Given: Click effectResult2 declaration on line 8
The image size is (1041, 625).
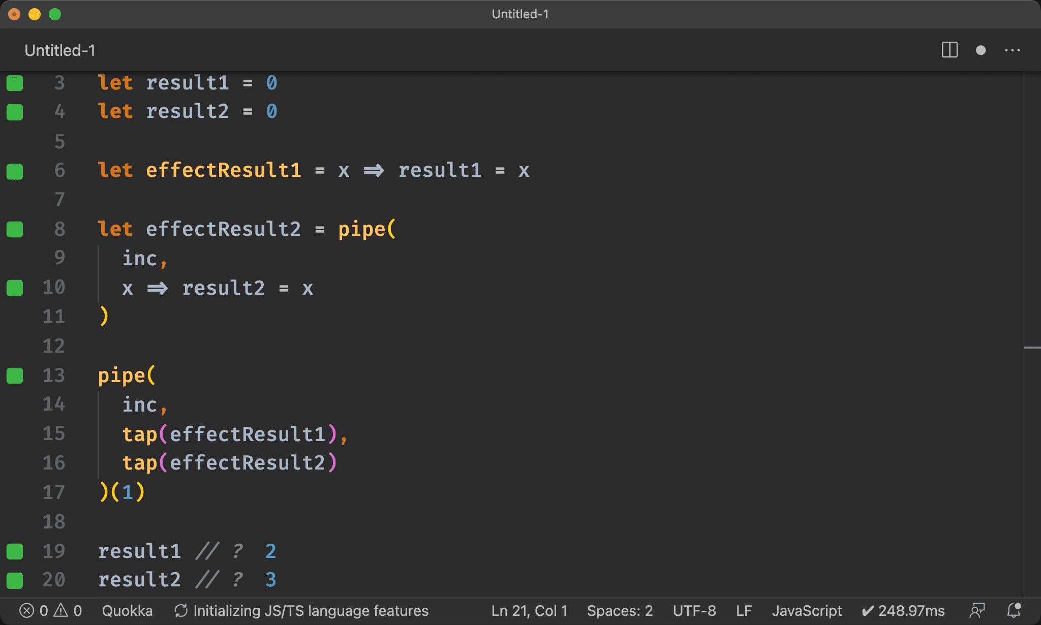Looking at the screenshot, I should 224,229.
